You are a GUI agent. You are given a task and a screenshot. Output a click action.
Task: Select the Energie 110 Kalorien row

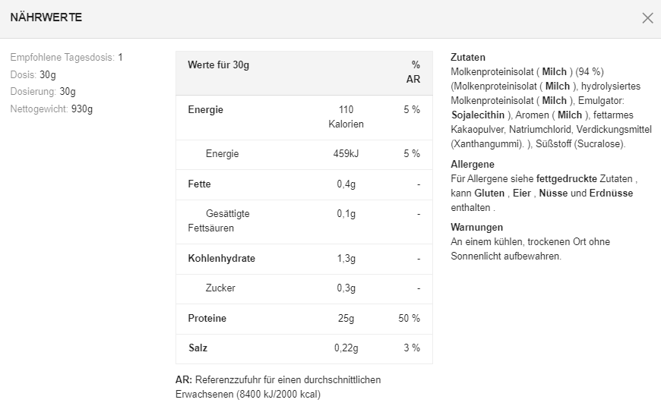click(304, 117)
